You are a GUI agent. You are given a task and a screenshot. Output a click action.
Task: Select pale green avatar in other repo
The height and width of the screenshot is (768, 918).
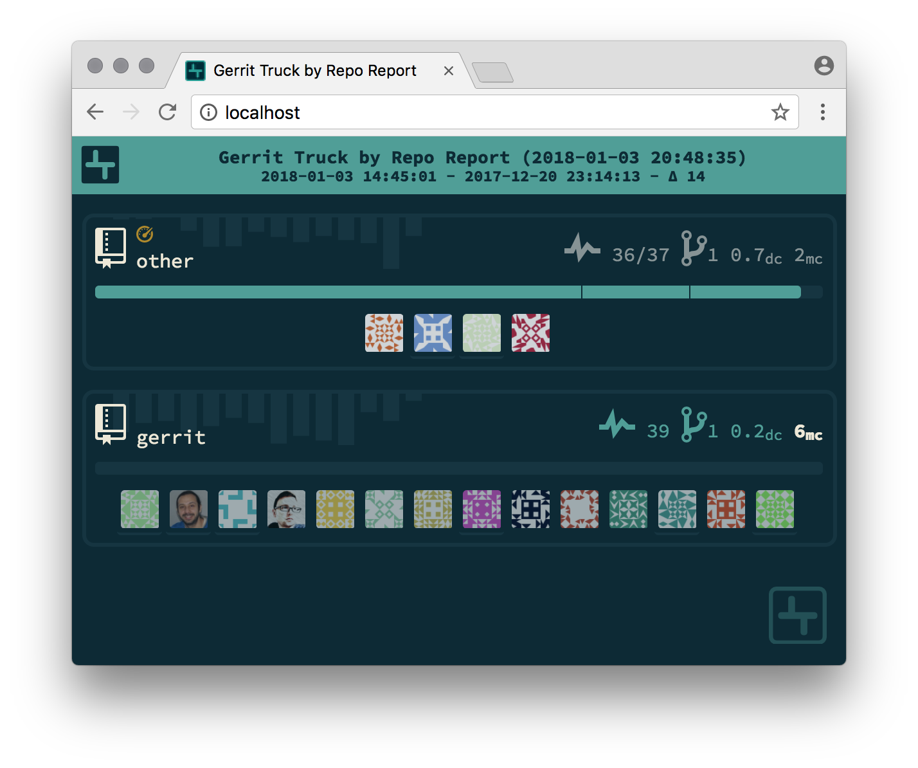click(482, 333)
